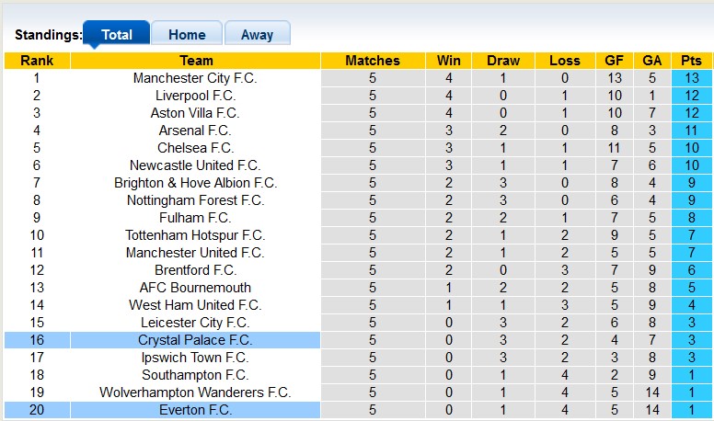Image resolution: width=714 pixels, height=421 pixels.
Task: Open the Liverpool F.C. team link
Action: (195, 96)
